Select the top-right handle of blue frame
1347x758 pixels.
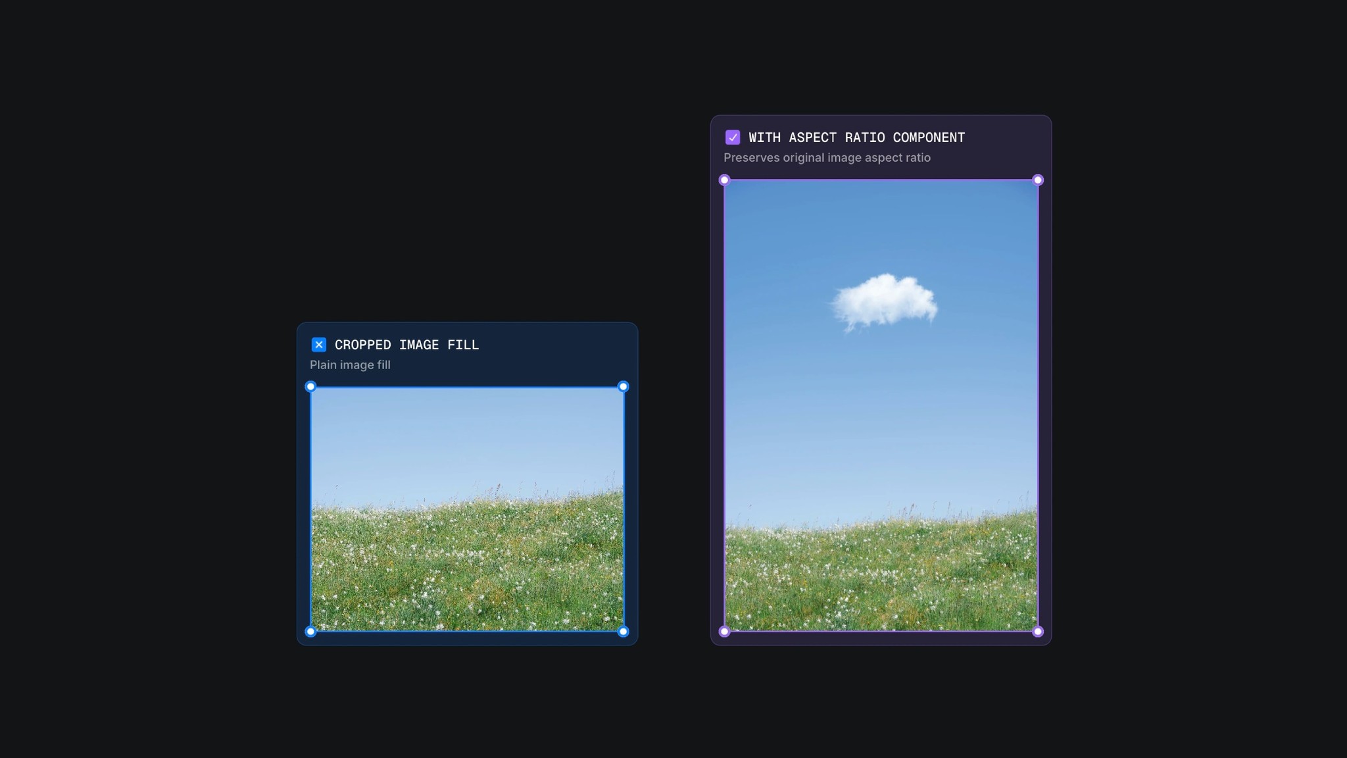pyautogui.click(x=623, y=386)
